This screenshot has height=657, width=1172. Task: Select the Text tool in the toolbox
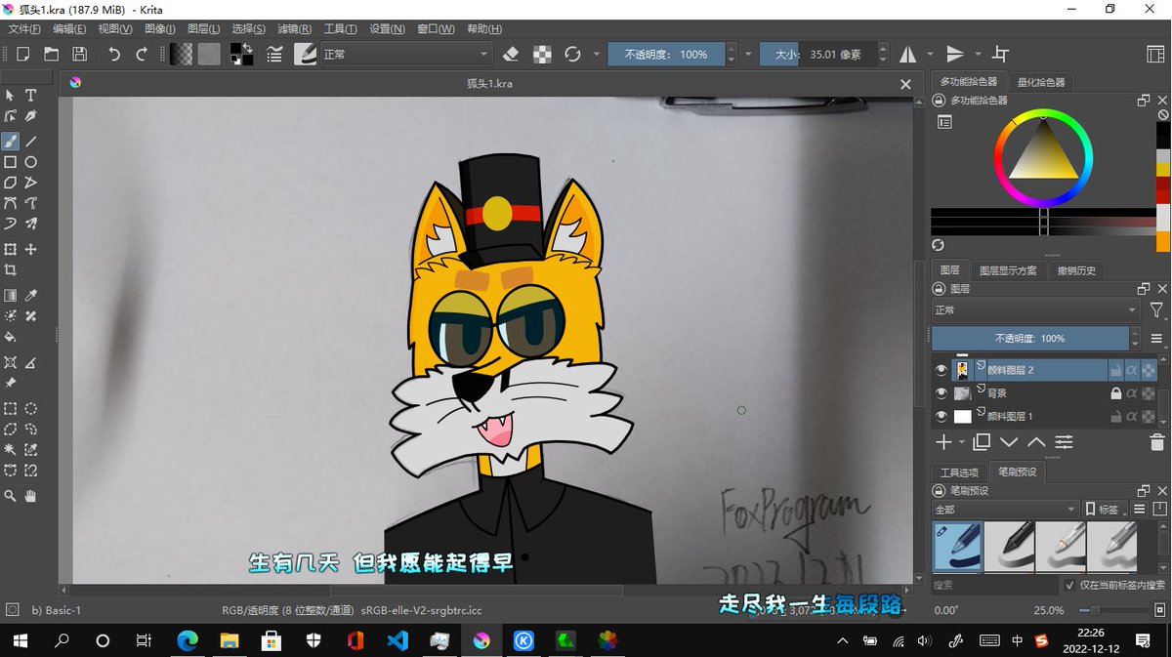click(30, 95)
